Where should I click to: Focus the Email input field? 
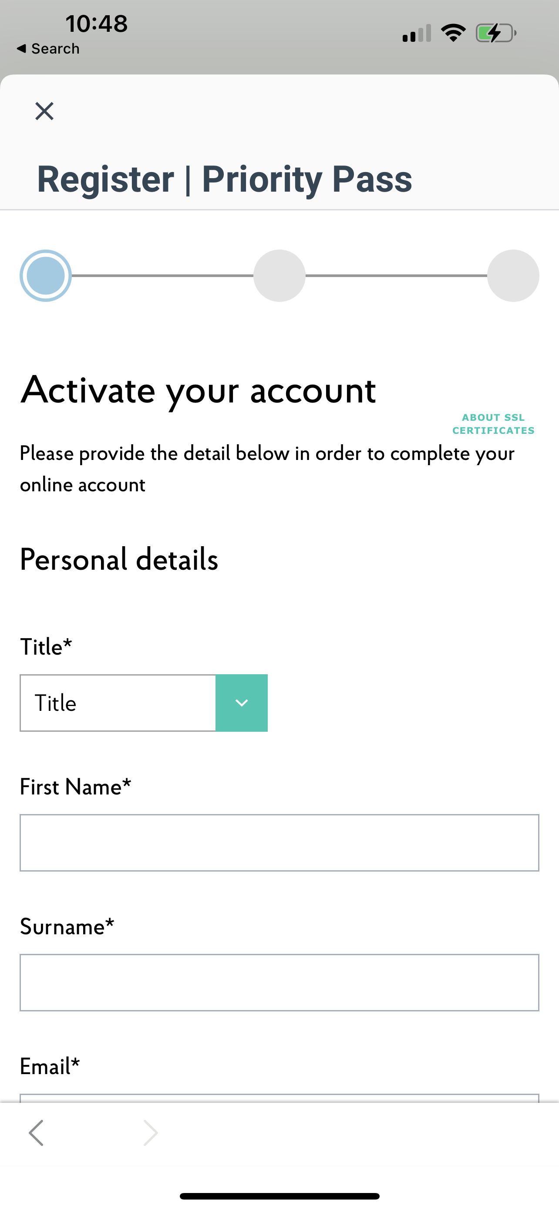click(279, 1098)
